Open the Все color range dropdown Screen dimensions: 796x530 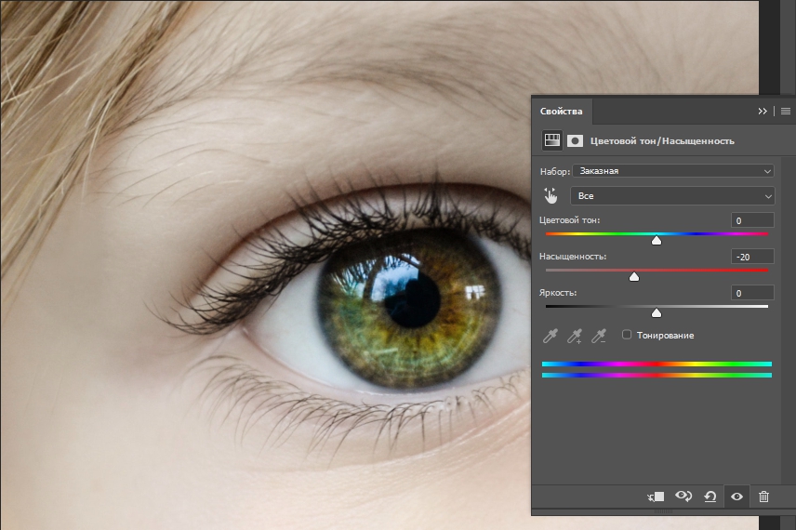[x=672, y=196]
